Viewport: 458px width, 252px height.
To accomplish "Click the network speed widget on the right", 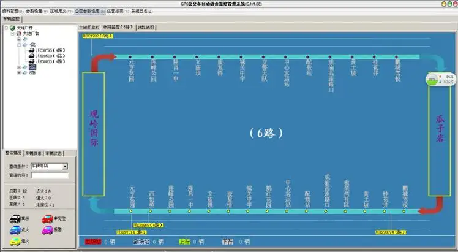I will (x=441, y=79).
